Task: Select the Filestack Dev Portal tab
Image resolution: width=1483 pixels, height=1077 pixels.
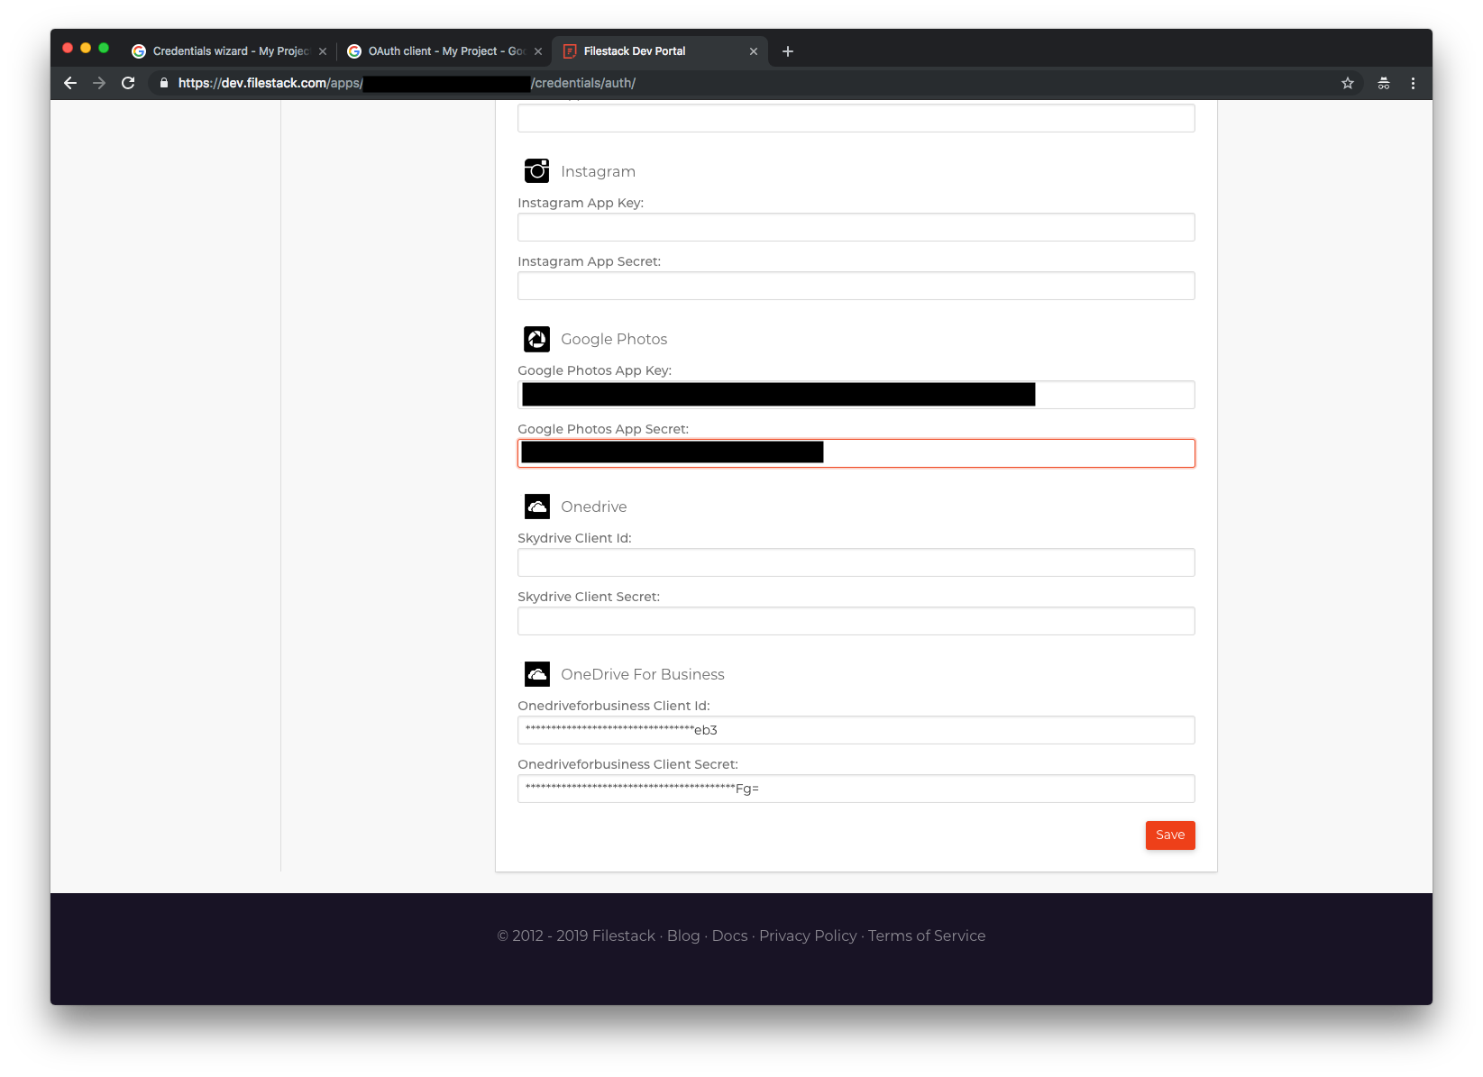Action: click(x=660, y=51)
